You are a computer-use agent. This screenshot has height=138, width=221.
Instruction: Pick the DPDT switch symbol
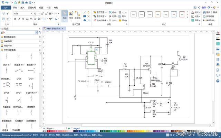(18, 86)
